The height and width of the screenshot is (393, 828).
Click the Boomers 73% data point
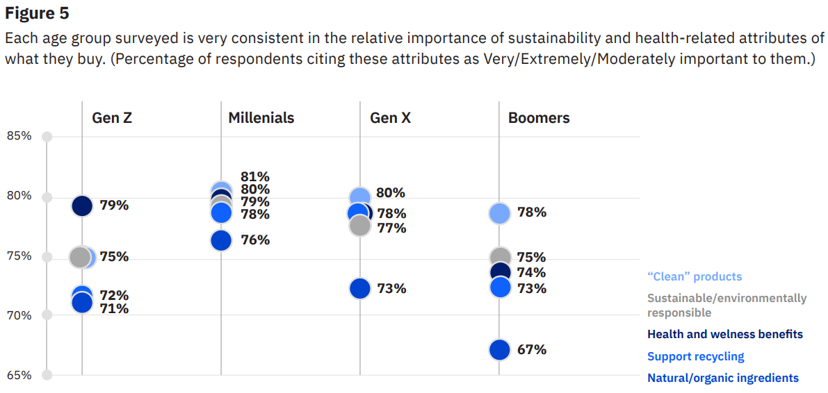coord(501,287)
